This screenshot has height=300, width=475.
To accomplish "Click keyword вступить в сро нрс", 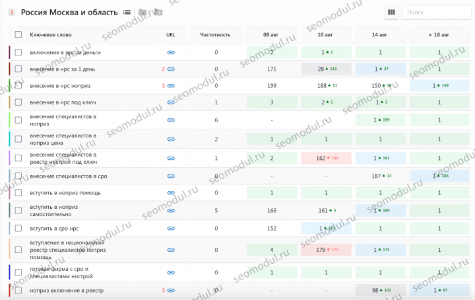I will click(x=54, y=229).
